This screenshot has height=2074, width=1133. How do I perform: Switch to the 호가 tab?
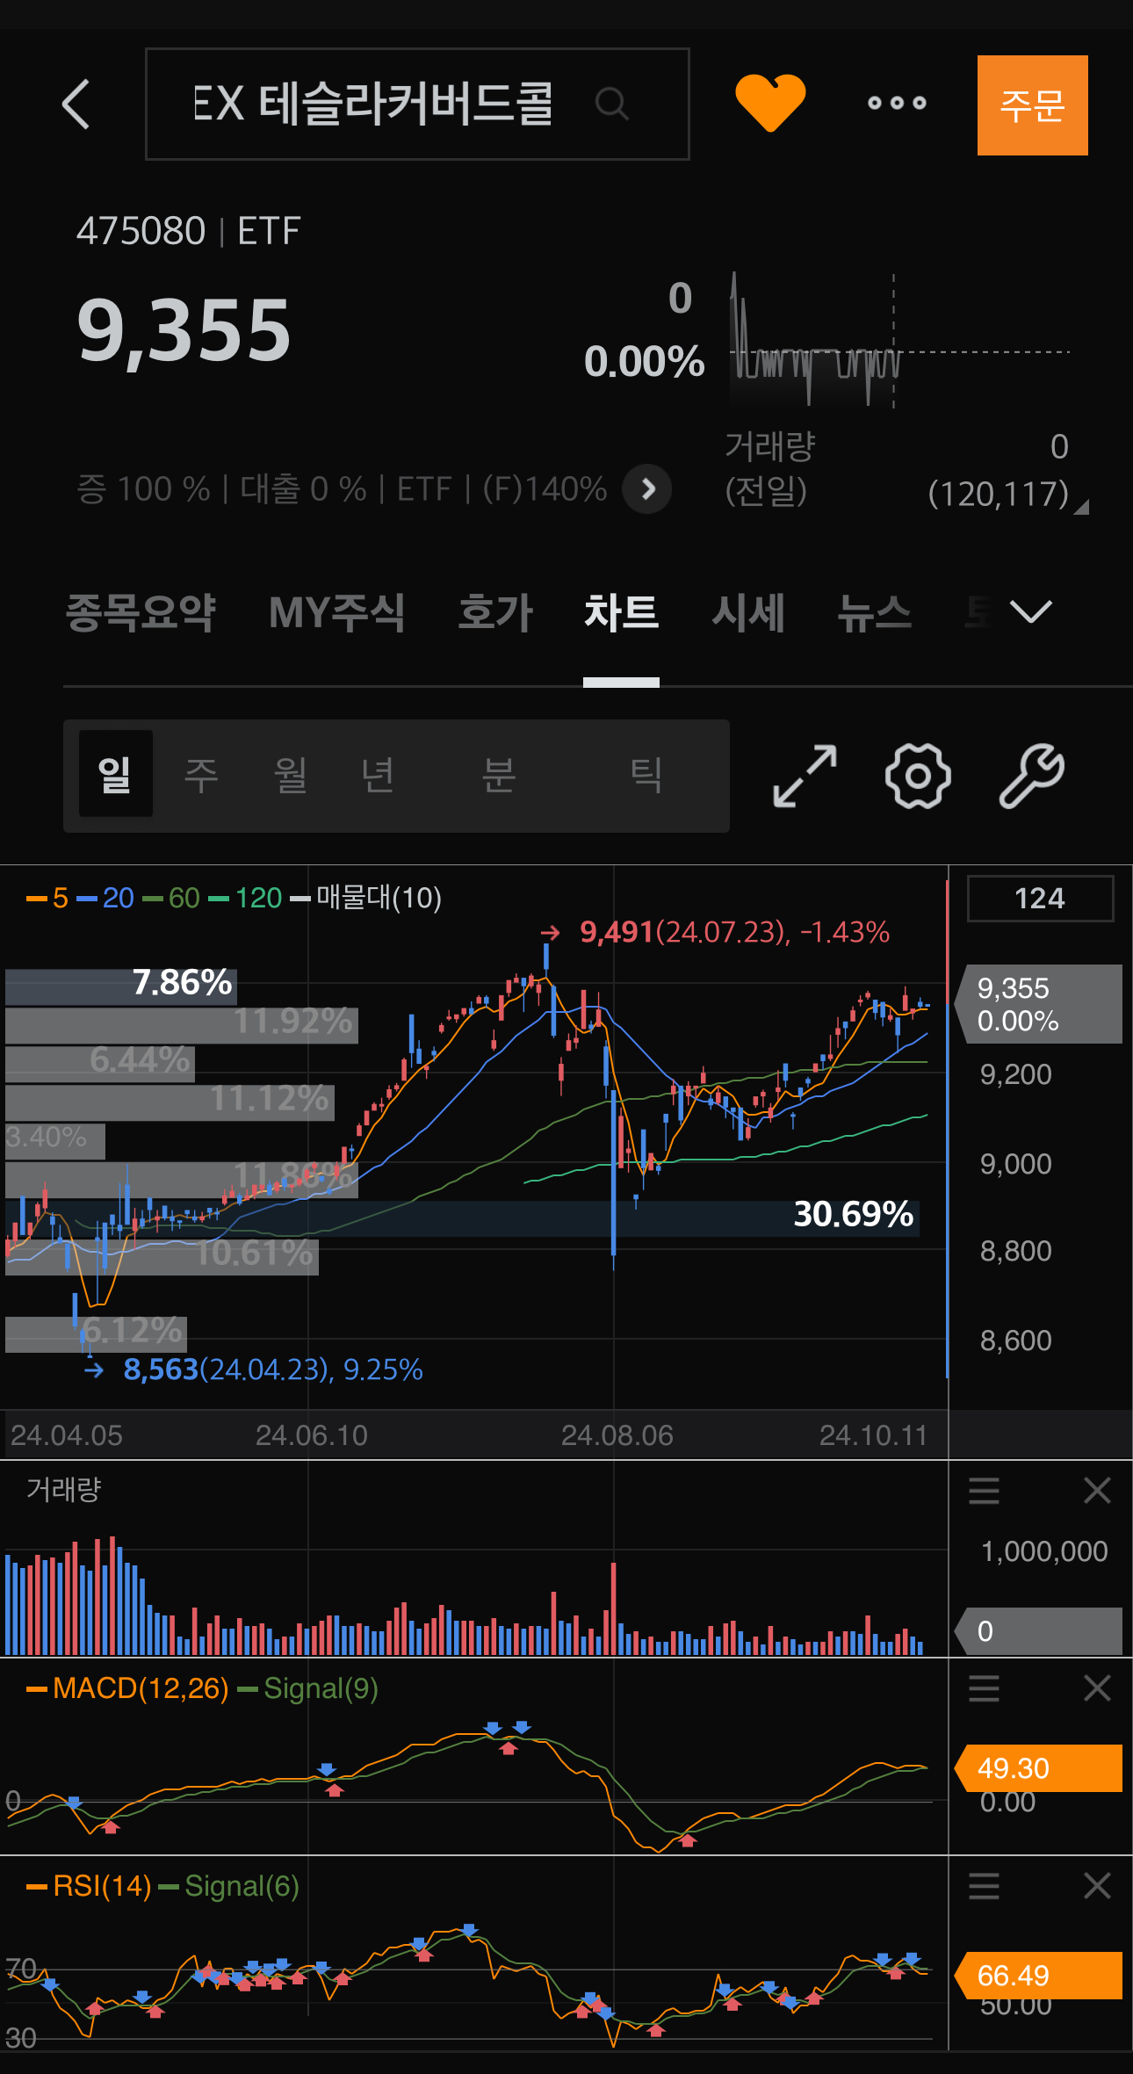(495, 612)
